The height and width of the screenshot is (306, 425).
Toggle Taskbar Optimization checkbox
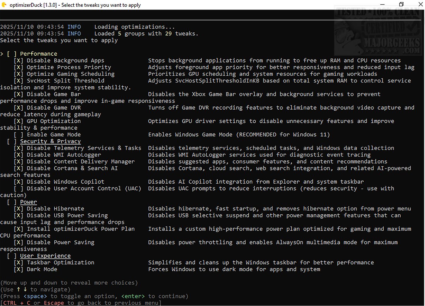coord(18,263)
